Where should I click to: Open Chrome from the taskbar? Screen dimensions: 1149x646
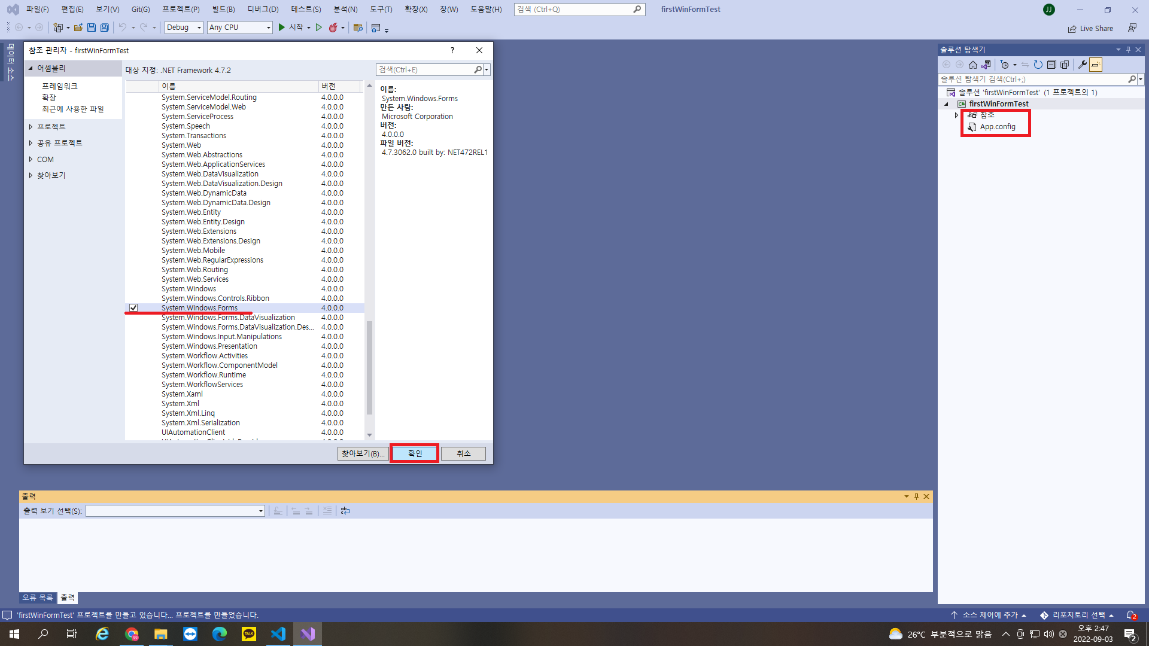132,634
